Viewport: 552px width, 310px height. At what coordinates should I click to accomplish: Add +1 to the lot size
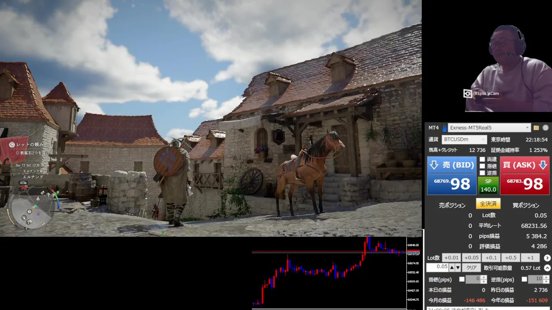[530, 258]
